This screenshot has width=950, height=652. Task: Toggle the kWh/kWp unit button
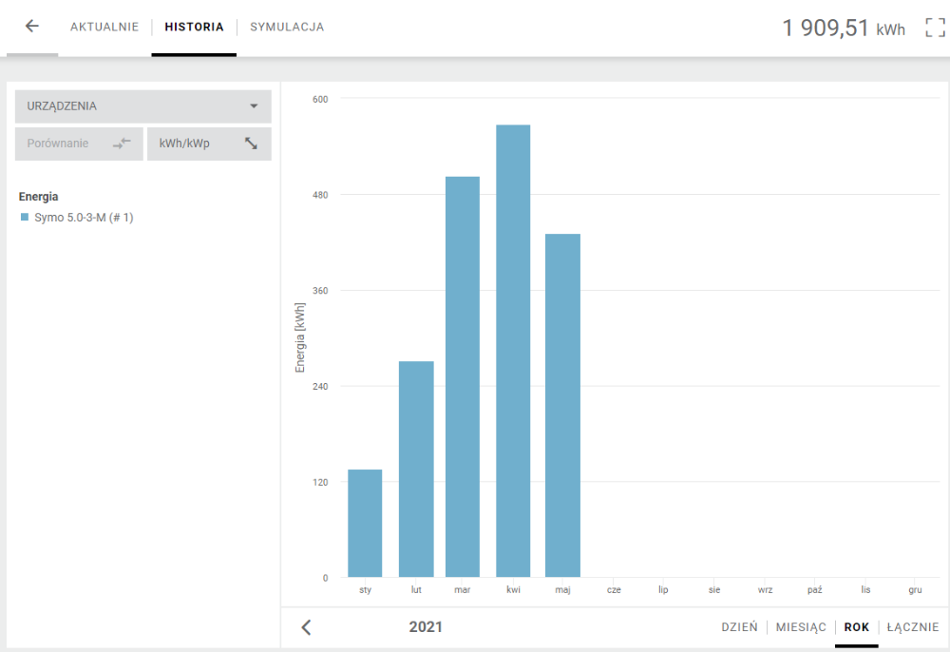point(209,144)
